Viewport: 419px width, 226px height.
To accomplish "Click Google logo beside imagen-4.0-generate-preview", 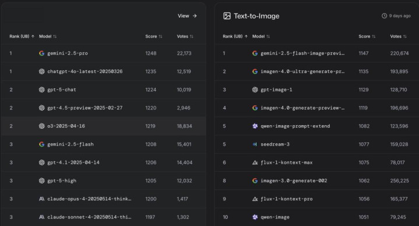I will click(255, 108).
